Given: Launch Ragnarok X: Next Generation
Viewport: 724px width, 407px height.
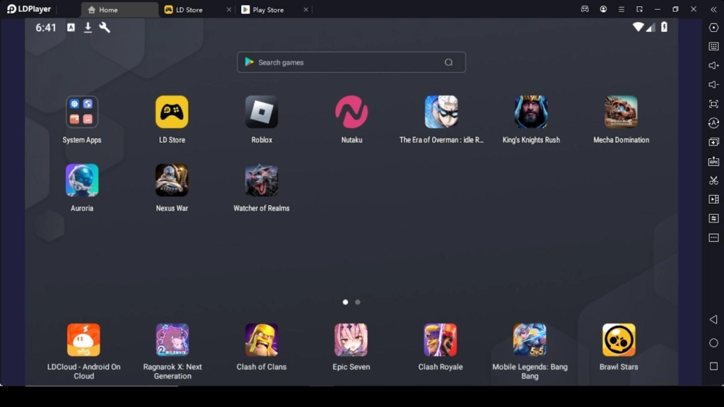Looking at the screenshot, I should [x=173, y=340].
